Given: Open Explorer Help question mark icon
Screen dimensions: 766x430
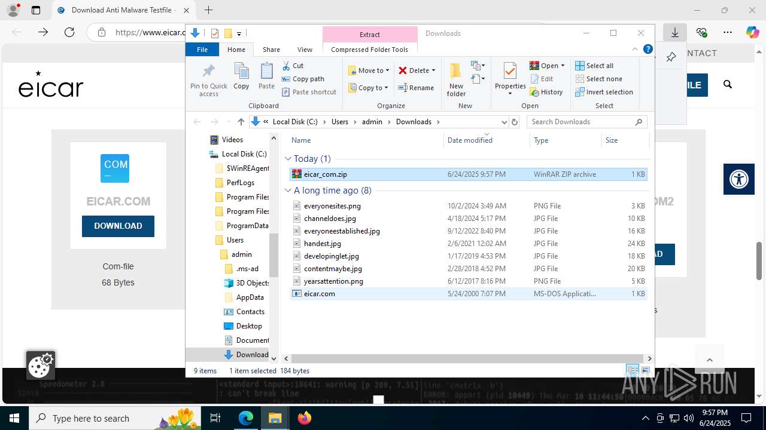Looking at the screenshot, I should pyautogui.click(x=648, y=50).
